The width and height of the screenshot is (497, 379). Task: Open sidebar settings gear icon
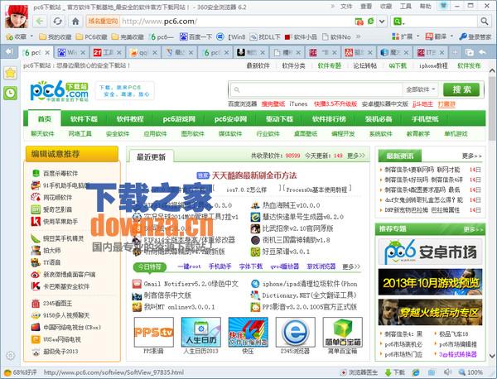coord(10,355)
